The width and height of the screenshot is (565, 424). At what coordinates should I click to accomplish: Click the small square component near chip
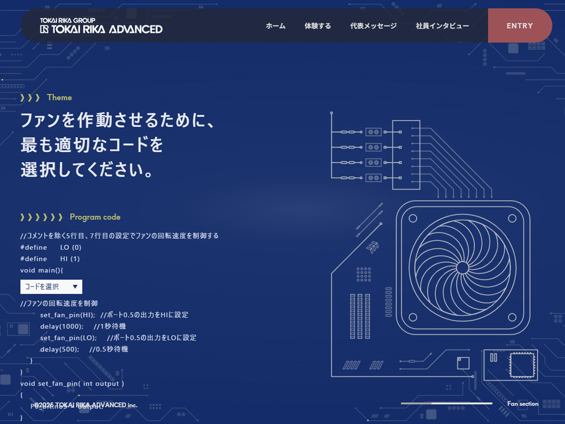(x=463, y=363)
